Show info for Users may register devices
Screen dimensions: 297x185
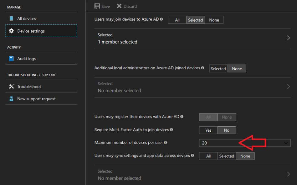(182, 117)
